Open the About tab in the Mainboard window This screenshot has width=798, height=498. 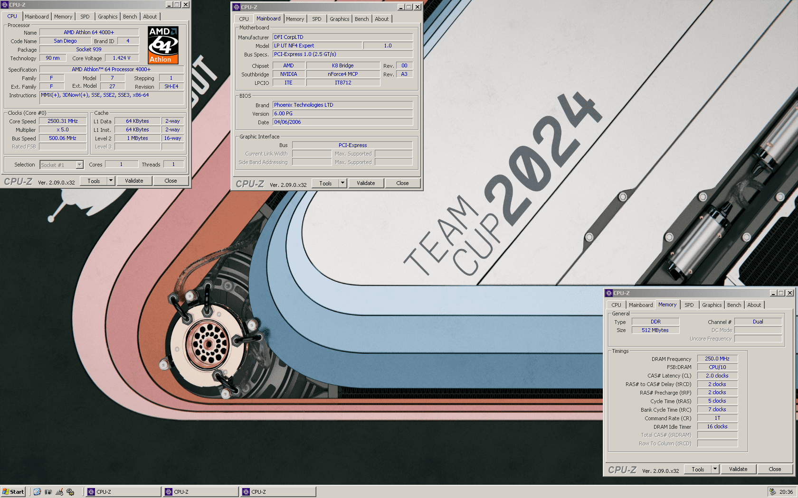pyautogui.click(x=382, y=19)
